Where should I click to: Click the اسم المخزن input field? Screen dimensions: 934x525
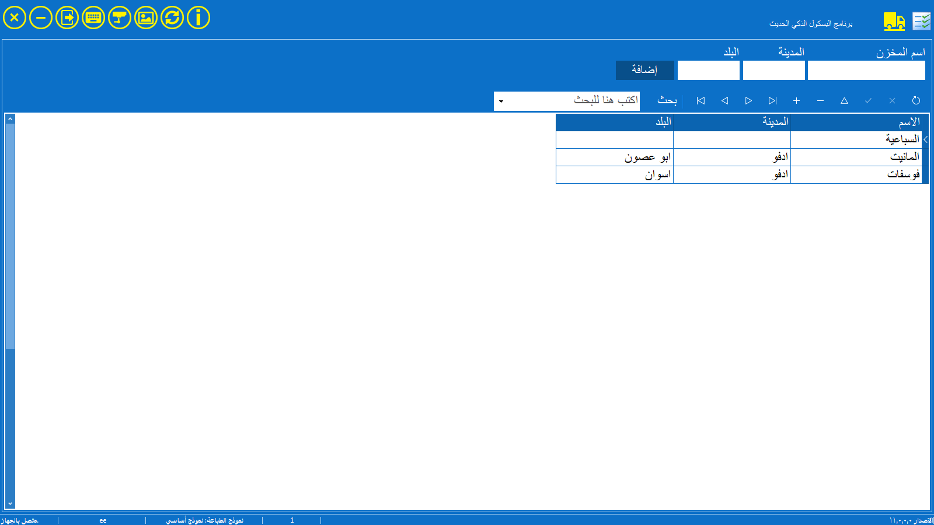(866, 71)
